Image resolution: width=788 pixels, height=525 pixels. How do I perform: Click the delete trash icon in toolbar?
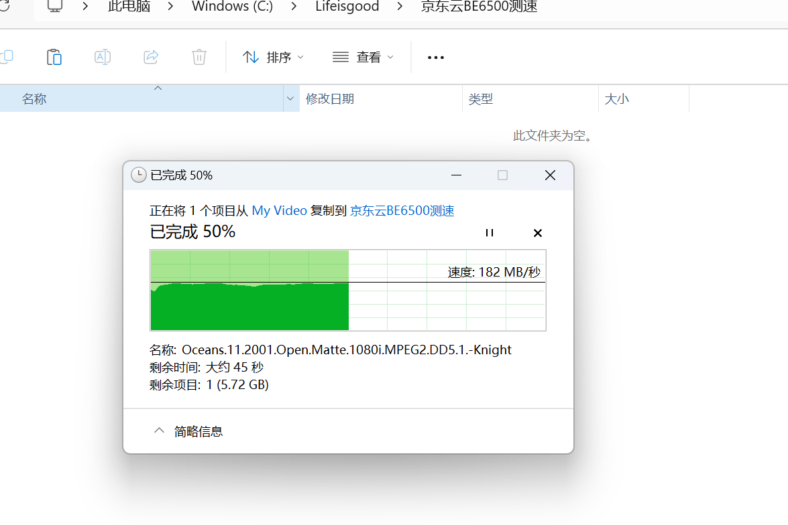(x=199, y=57)
